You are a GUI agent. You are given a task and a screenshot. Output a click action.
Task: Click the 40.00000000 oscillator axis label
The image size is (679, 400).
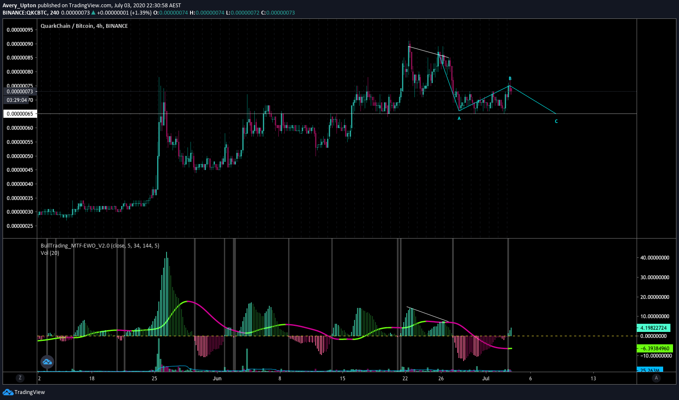coord(655,258)
